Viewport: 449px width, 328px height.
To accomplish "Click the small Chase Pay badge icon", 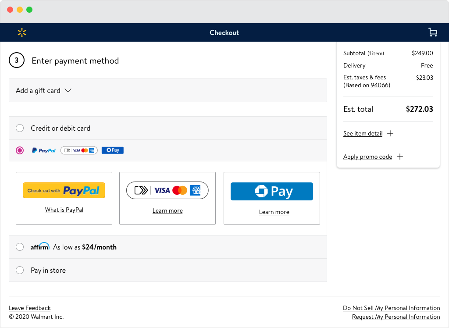I will coord(113,150).
